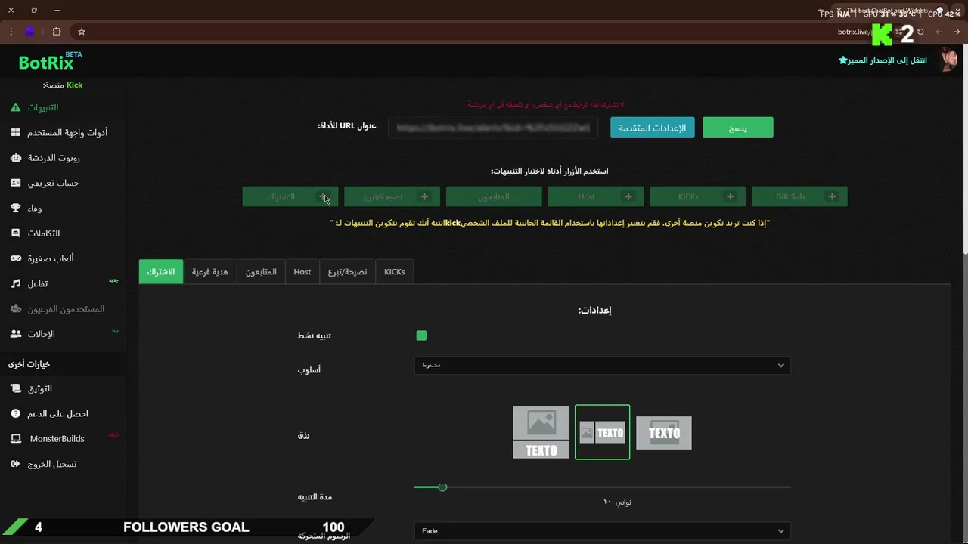Open الإحالات referrals people icon
Viewport: 968px width, 544px height.
tap(15, 334)
